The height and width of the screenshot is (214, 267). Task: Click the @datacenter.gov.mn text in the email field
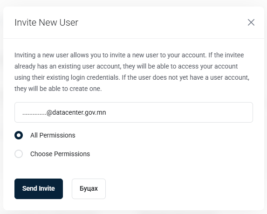(x=76, y=112)
